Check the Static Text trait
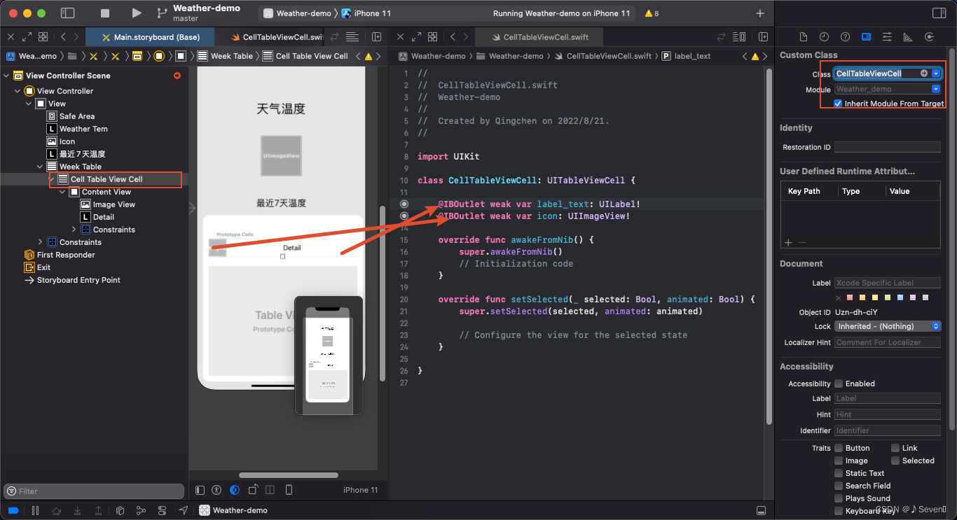The width and height of the screenshot is (957, 520). click(839, 473)
